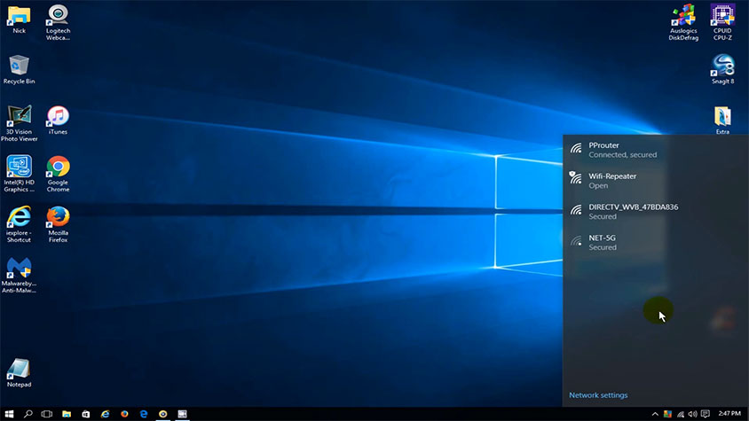Open the Notepad desktop shortcut

(x=20, y=373)
